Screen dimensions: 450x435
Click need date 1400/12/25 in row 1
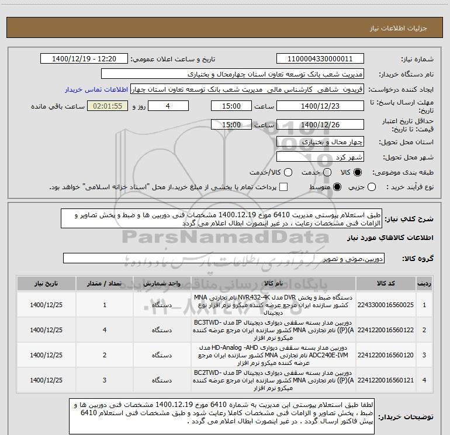[x=46, y=305]
